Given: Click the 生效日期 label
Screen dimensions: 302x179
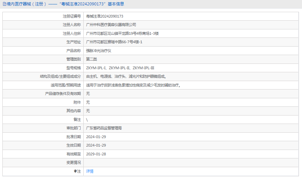Looking at the screenshot, I should (x=73, y=145).
